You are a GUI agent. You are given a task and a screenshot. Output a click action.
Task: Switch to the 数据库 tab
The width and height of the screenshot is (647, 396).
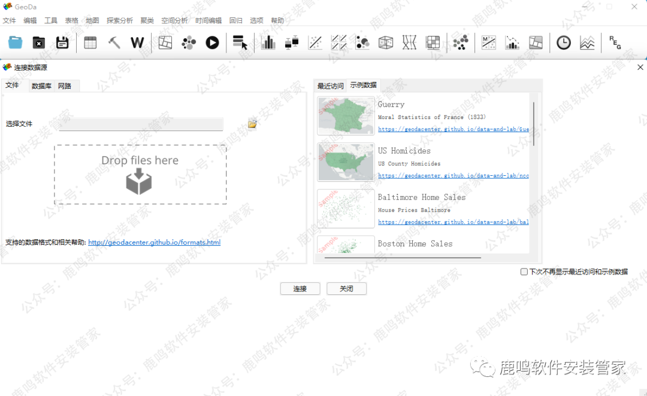coord(41,86)
